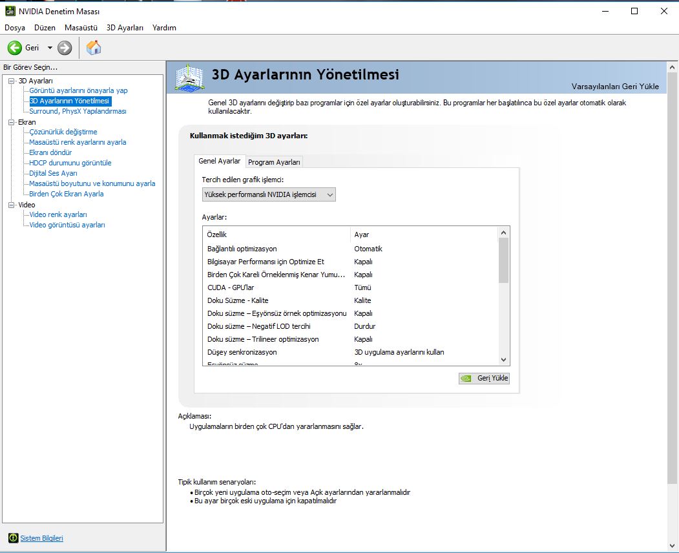The height and width of the screenshot is (553, 679).
Task: Open Video görüntüsü ayarları
Action: (67, 225)
